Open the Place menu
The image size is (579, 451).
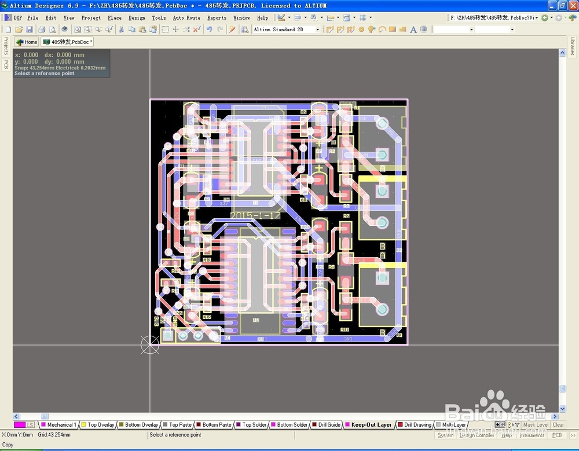115,18
